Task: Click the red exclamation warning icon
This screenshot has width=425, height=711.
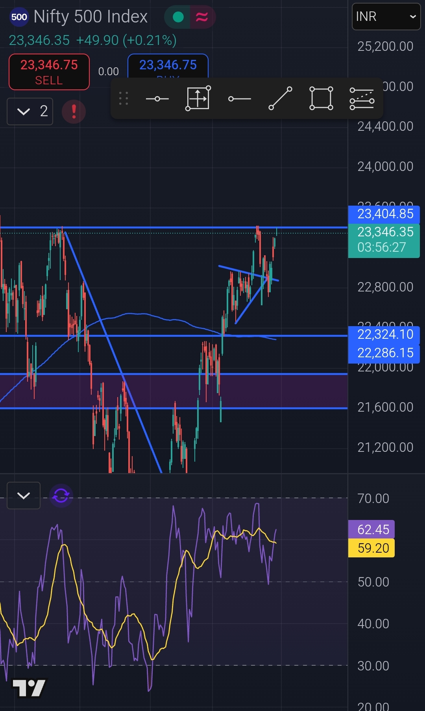Action: point(74,111)
